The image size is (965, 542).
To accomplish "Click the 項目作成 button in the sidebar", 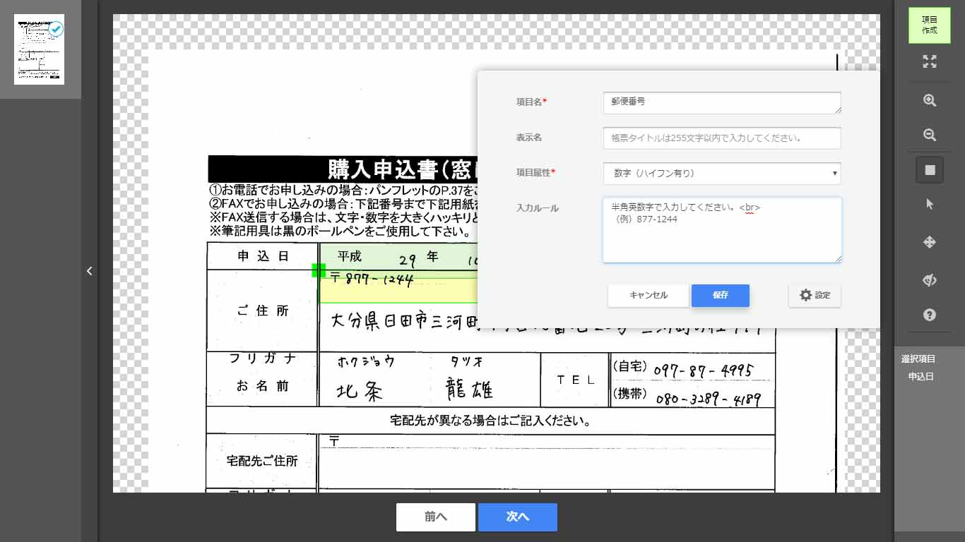I will pyautogui.click(x=929, y=25).
